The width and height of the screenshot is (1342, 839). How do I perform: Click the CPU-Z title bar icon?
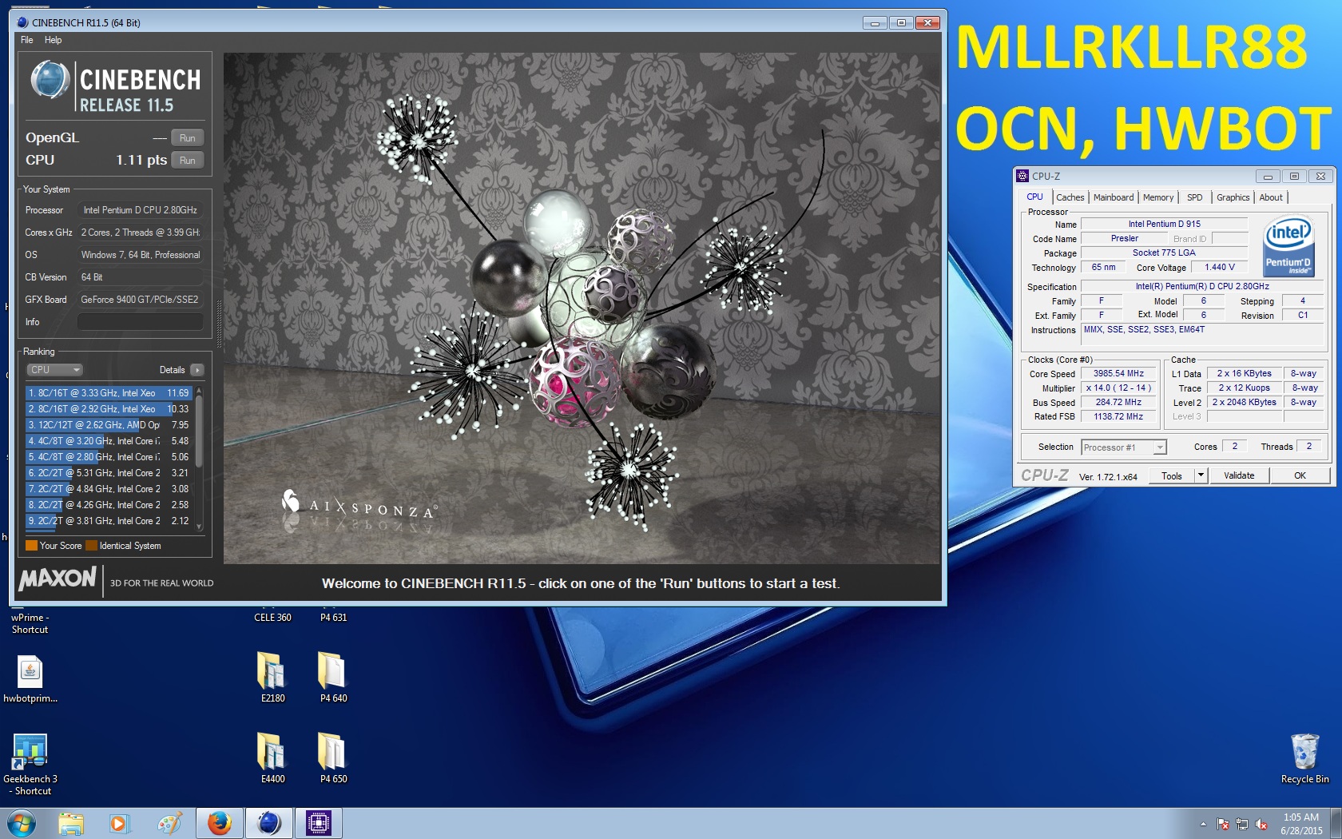point(1022,177)
